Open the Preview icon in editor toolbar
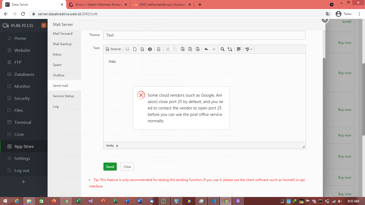 [x=142, y=49]
